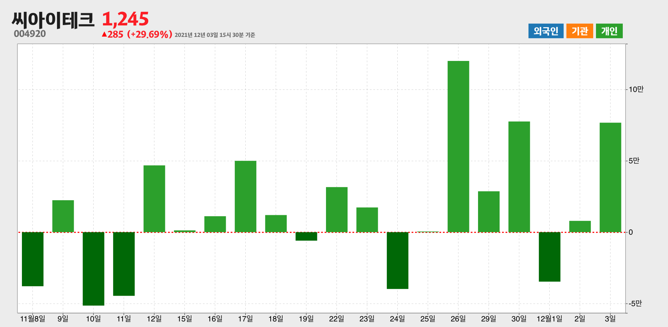Click the small negative bar for 19일
Viewport: 668px width, 327px height.
point(306,236)
